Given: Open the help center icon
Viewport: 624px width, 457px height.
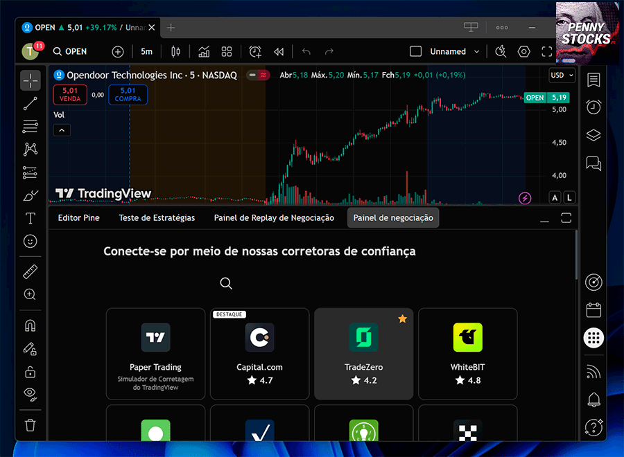Looking at the screenshot, I should (593, 428).
